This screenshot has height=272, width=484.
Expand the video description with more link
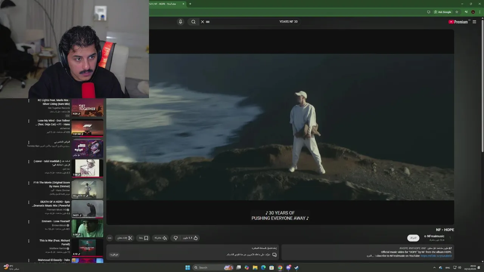tap(369, 256)
